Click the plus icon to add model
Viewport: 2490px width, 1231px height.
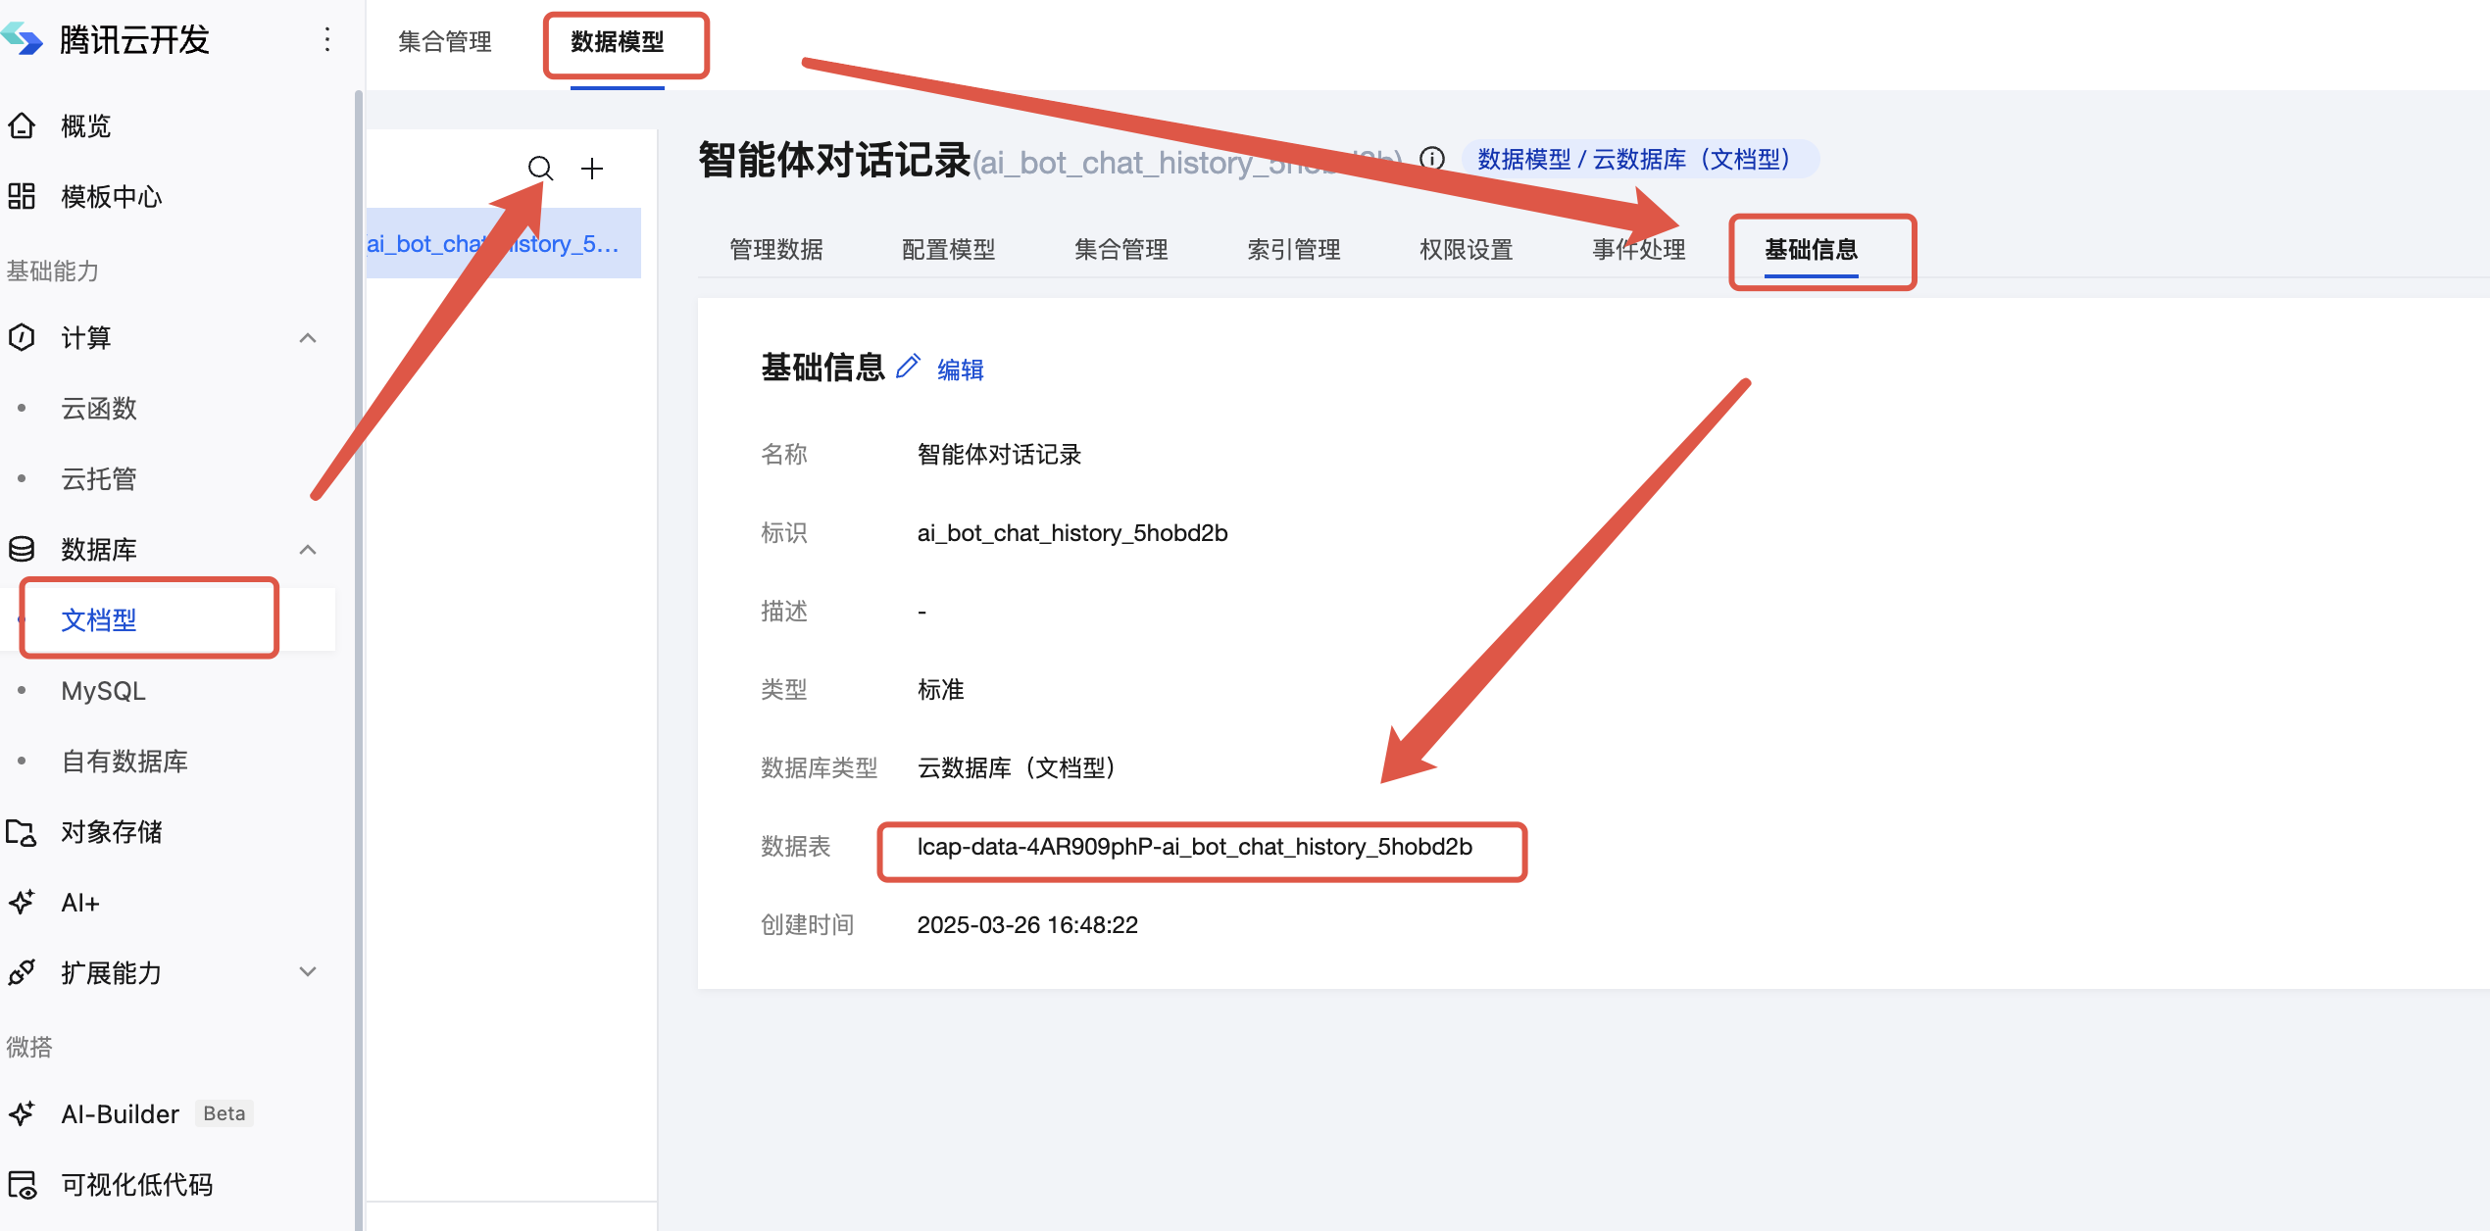pyautogui.click(x=592, y=169)
